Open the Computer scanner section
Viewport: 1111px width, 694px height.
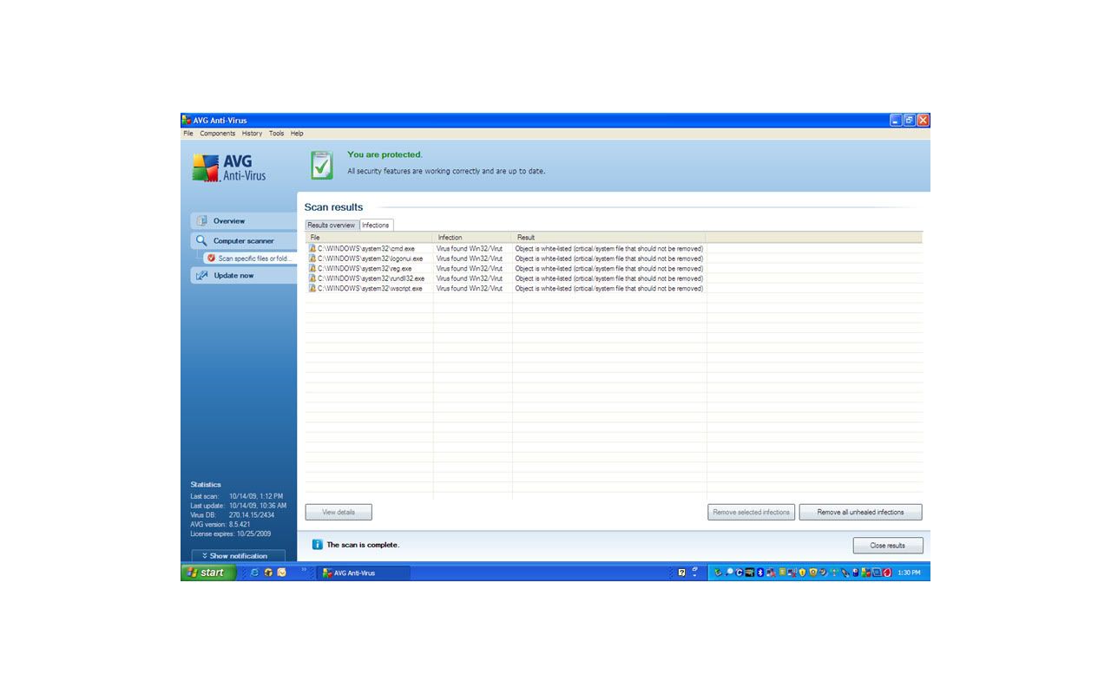243,241
